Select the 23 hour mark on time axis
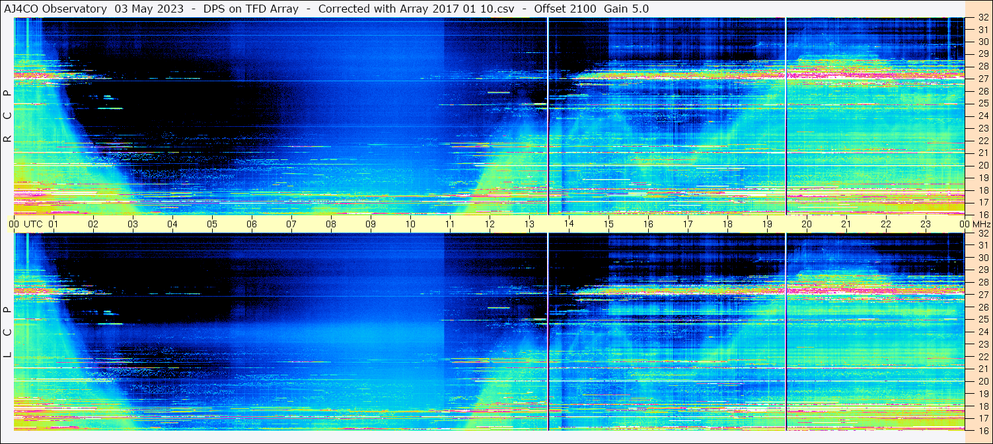Viewport: 993px width, 444px height. [925, 224]
